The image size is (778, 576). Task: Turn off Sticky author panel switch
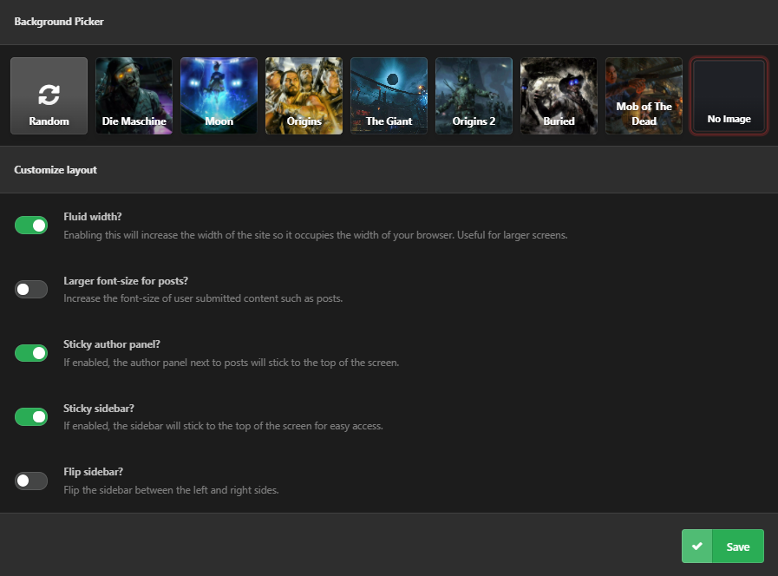tap(31, 353)
